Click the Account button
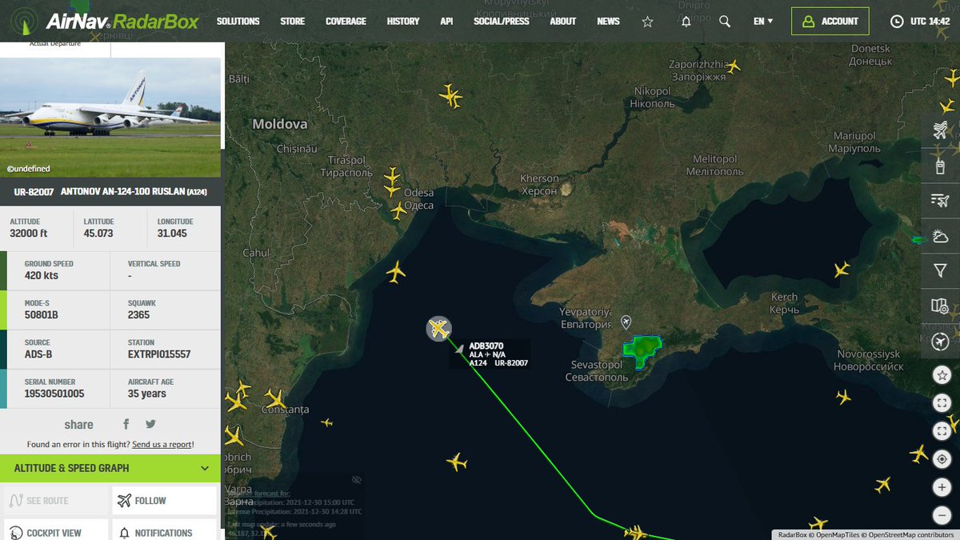The image size is (960, 540). pyautogui.click(x=830, y=22)
